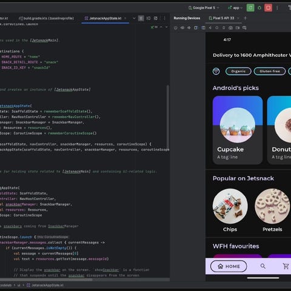Viewport: 291px width, 291px height.
Task: Click the red Stop button
Action: coord(268,8)
